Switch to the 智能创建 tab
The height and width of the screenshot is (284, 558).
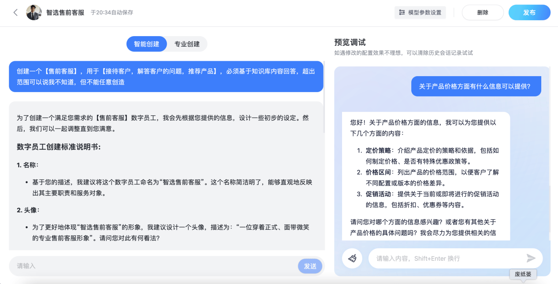(146, 44)
